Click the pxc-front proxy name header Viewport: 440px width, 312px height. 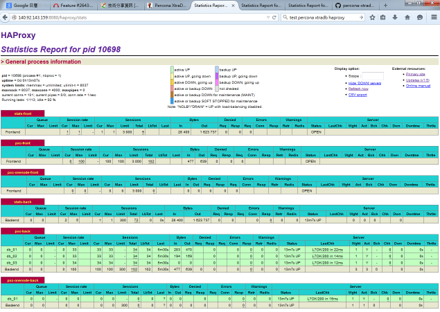pos(23,143)
